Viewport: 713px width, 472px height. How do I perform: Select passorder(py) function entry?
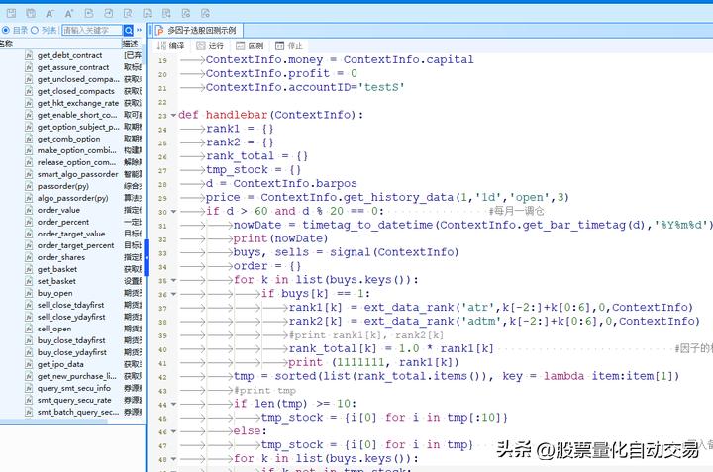[x=62, y=186]
